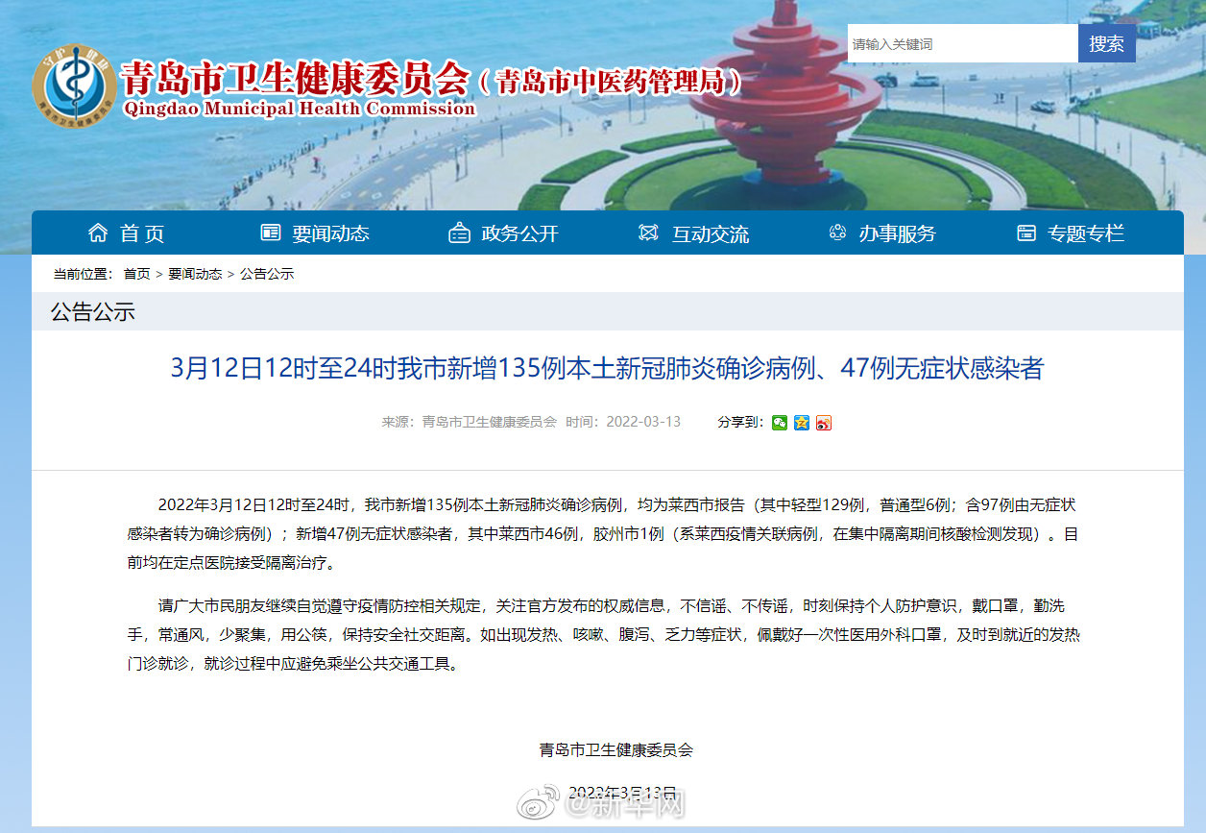Go to 首页 in the breadcrumb
The width and height of the screenshot is (1206, 833).
(x=136, y=274)
